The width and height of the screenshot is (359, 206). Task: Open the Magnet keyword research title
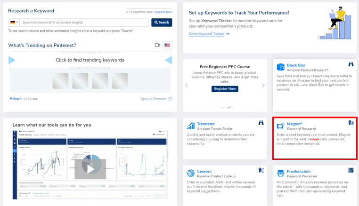[x=294, y=124]
